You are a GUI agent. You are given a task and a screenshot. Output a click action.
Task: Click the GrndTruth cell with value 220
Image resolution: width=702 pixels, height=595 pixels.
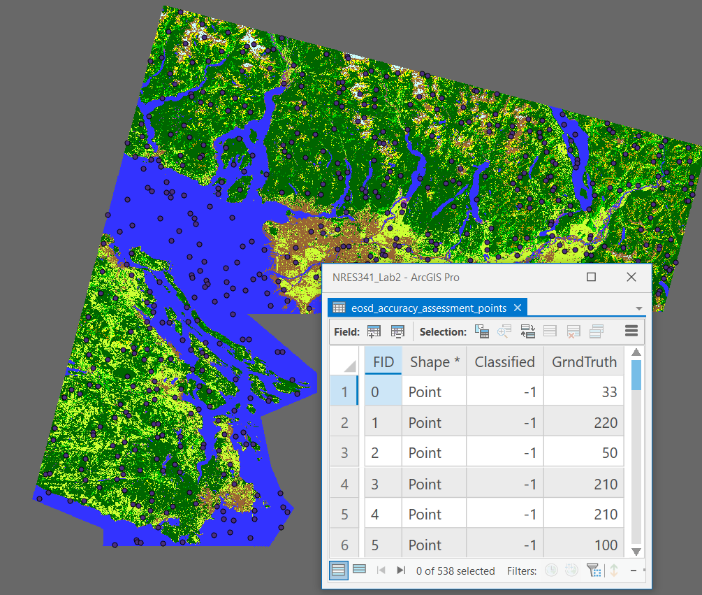[583, 422]
